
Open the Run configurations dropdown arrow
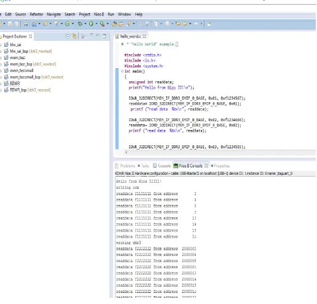point(96,24)
